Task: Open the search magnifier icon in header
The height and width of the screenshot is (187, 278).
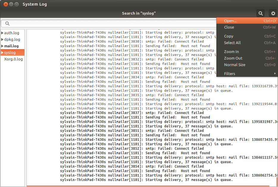Action: coord(260,13)
